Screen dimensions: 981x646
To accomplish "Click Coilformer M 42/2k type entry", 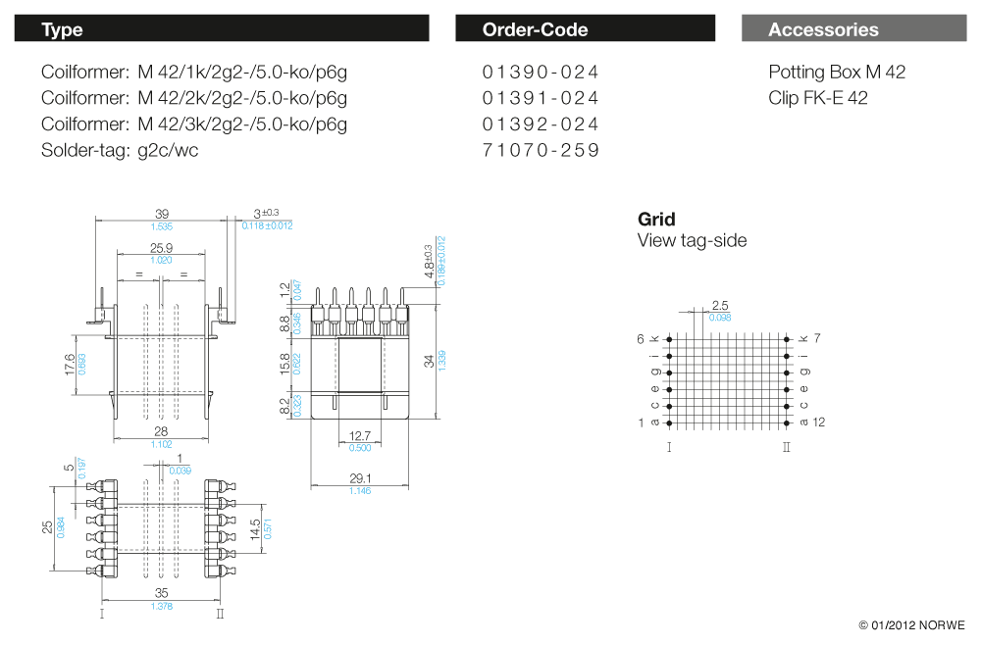I will click(194, 98).
